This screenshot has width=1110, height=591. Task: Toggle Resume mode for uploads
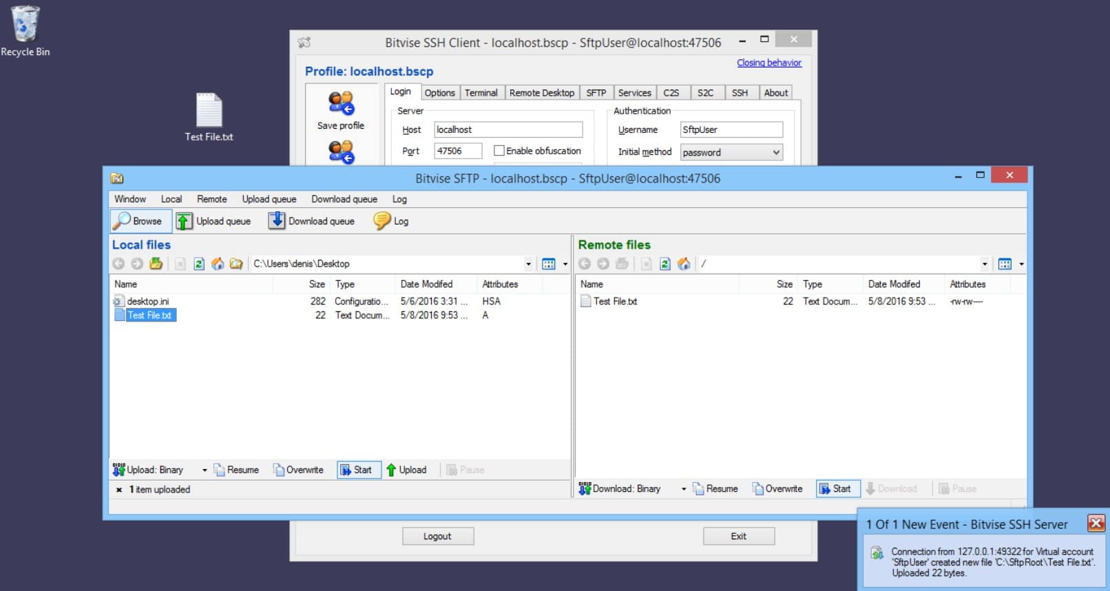point(236,470)
